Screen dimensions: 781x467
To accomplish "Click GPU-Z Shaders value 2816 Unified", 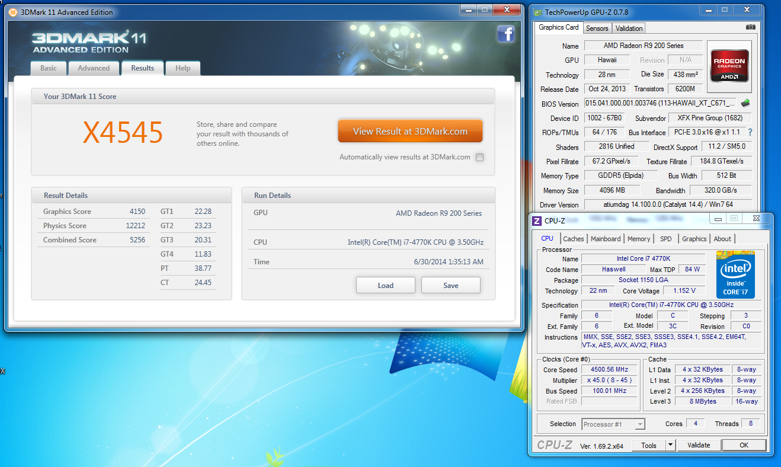I will pyautogui.click(x=616, y=146).
